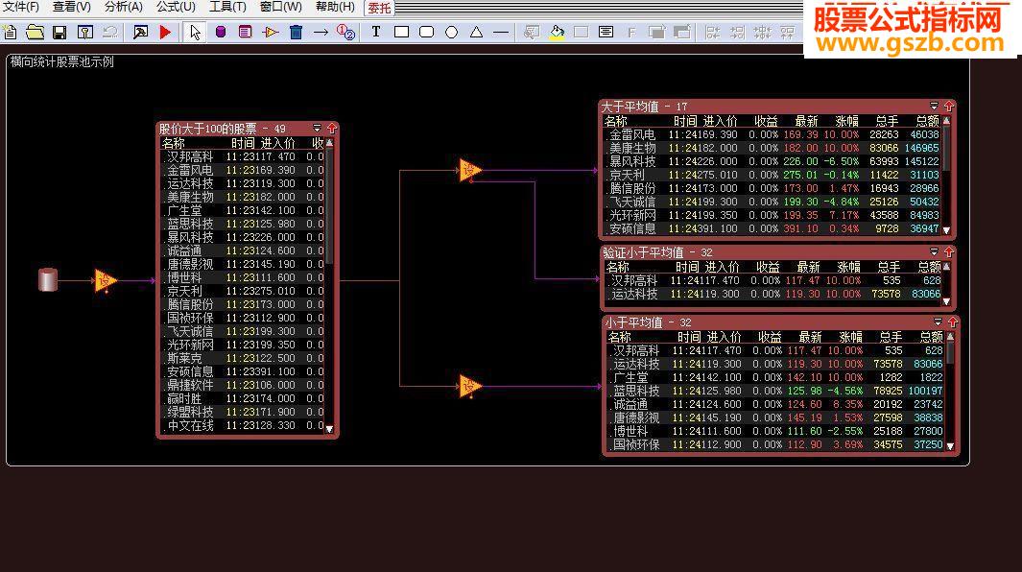Select the arrow pointer tool
The height and width of the screenshot is (572, 1022).
[195, 32]
